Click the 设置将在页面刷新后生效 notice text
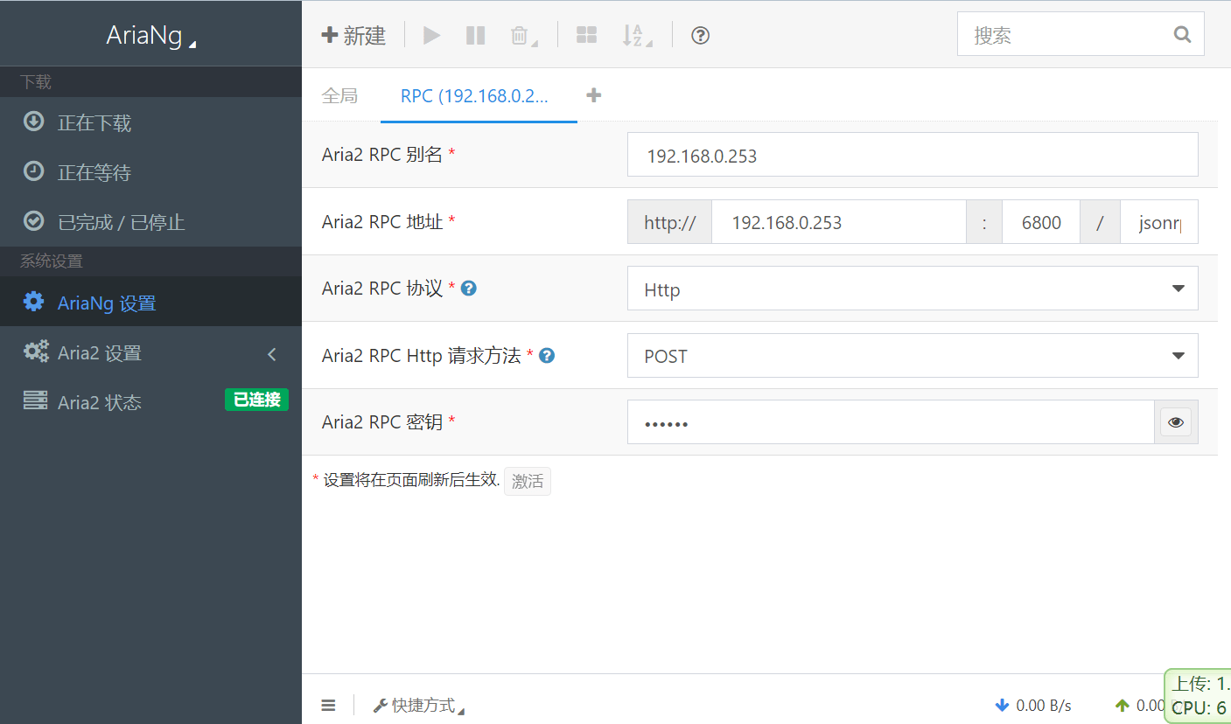Image resolution: width=1231 pixels, height=724 pixels. tap(411, 480)
